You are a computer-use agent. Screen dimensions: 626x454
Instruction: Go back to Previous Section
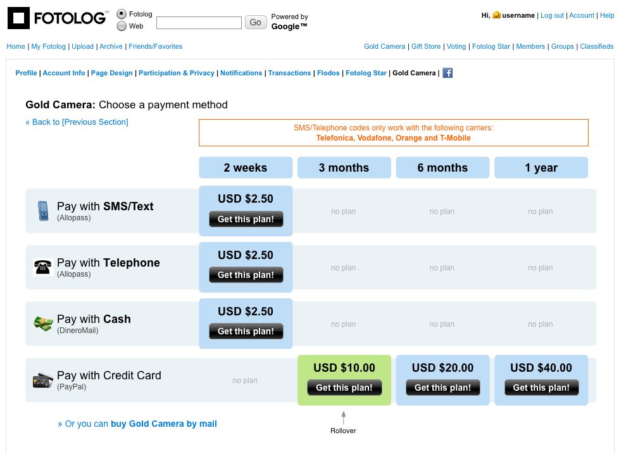[x=77, y=122]
